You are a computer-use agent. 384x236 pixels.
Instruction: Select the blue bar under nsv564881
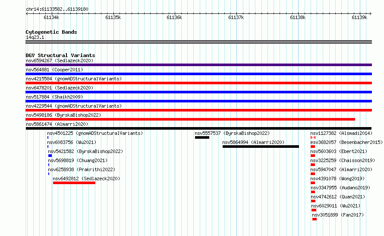pyautogui.click(x=198, y=74)
